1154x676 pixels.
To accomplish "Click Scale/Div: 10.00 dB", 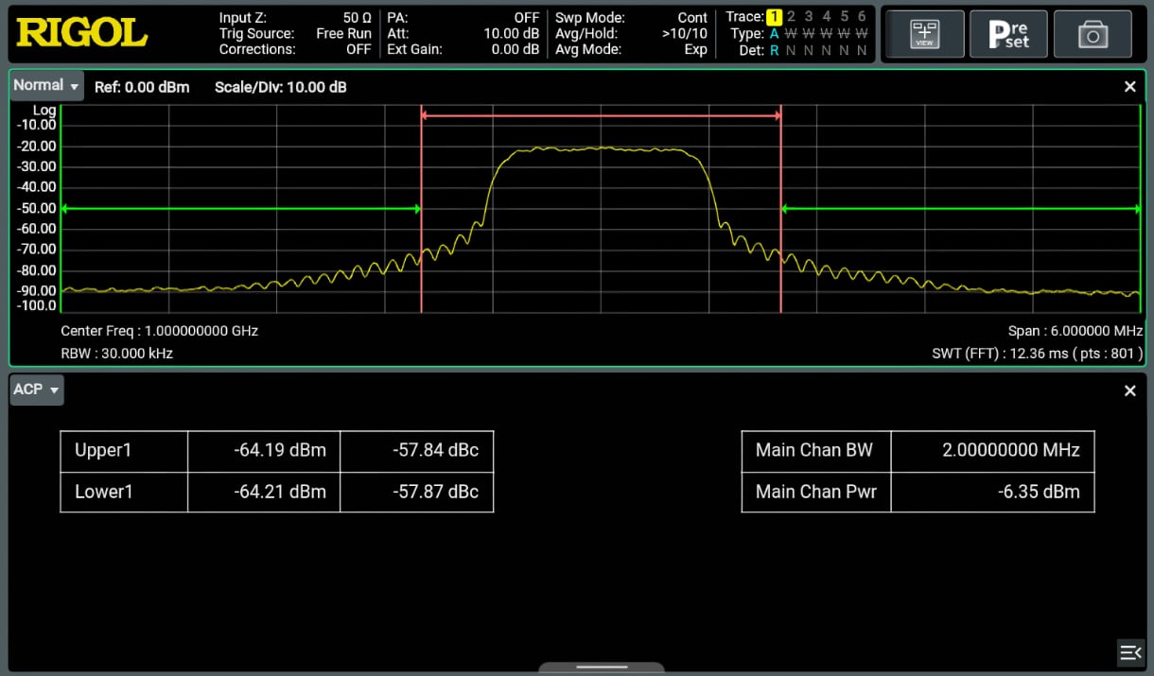I will coord(280,87).
